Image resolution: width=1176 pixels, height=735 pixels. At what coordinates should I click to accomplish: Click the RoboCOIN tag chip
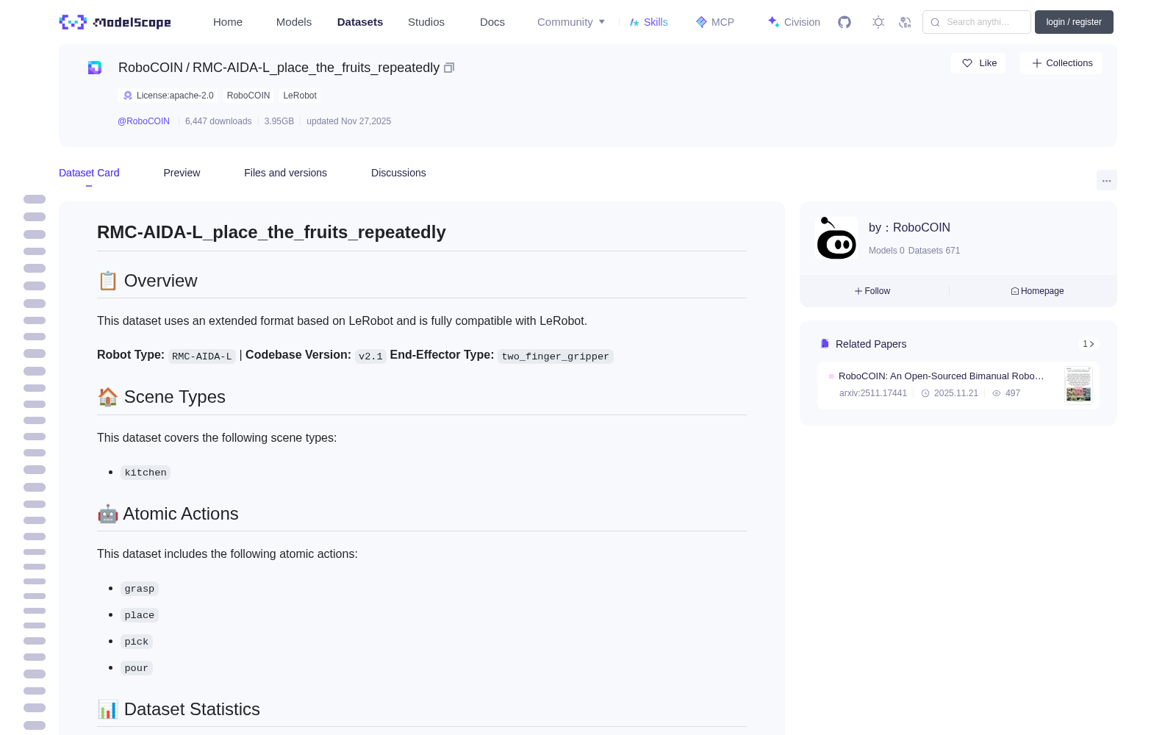[248, 96]
